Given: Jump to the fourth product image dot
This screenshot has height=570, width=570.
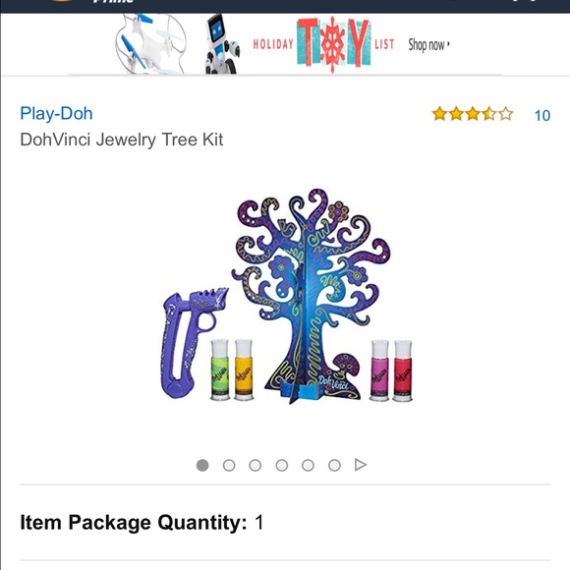Looking at the screenshot, I should [282, 465].
